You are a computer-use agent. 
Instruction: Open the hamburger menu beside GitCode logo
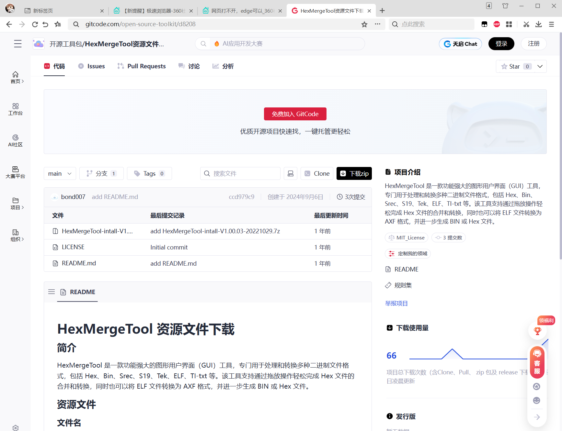click(18, 44)
